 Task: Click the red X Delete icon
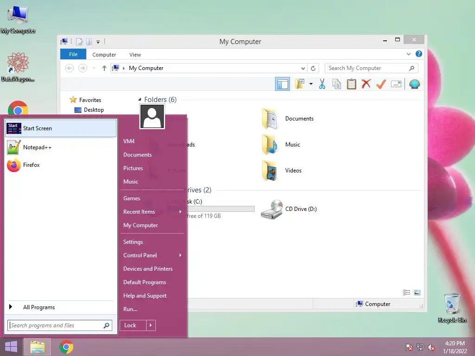pos(366,84)
